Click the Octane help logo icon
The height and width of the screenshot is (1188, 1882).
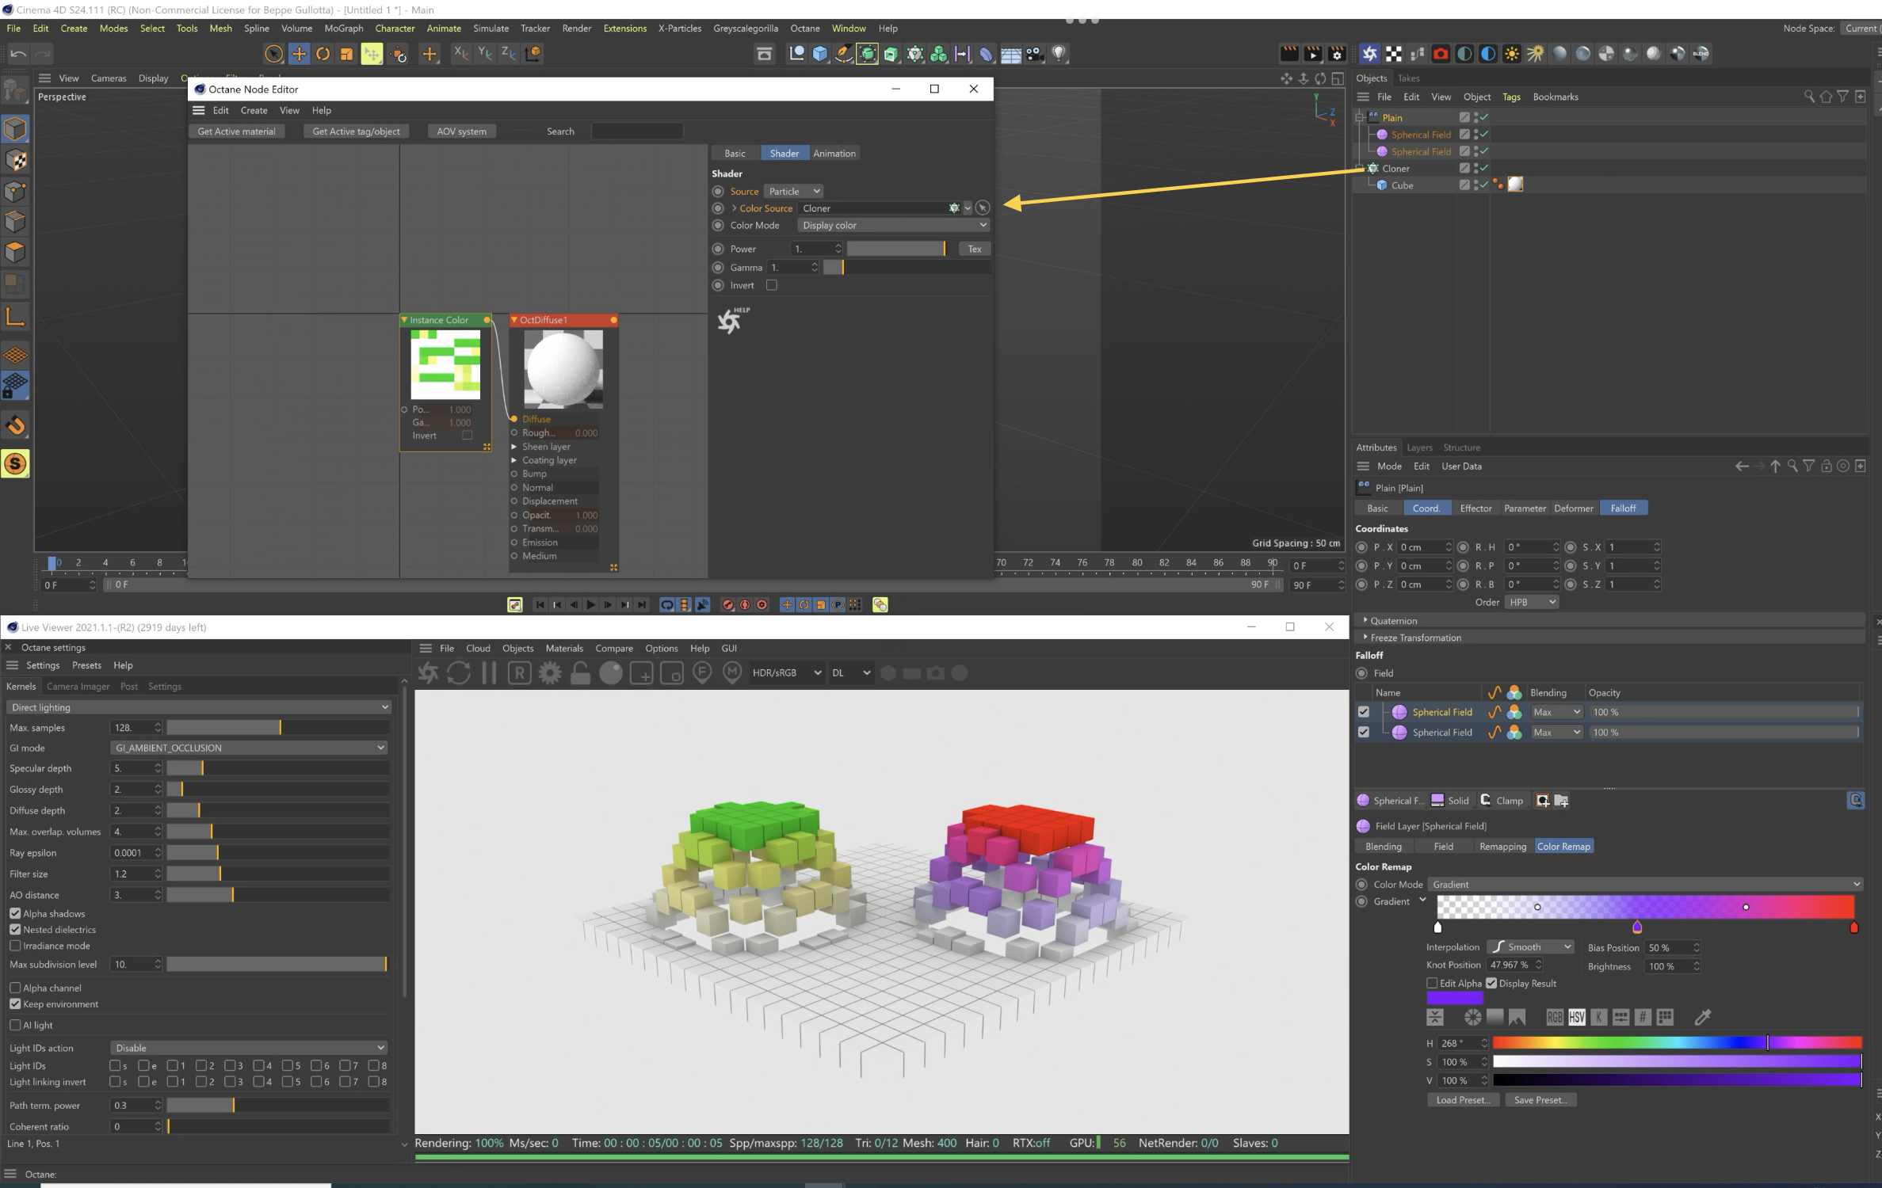pyautogui.click(x=731, y=320)
